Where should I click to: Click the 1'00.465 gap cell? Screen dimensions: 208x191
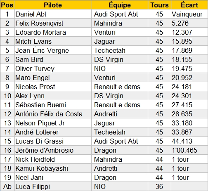coord(189,150)
